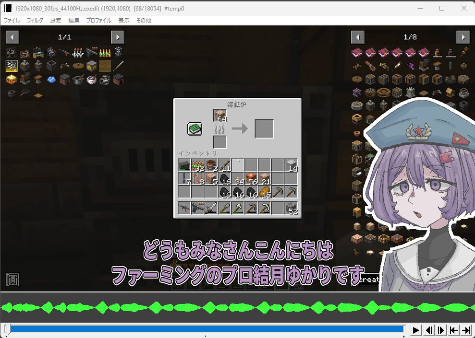The image size is (475, 338).
Task: Go to previous page of left 1/1 panel
Action: pos(12,37)
